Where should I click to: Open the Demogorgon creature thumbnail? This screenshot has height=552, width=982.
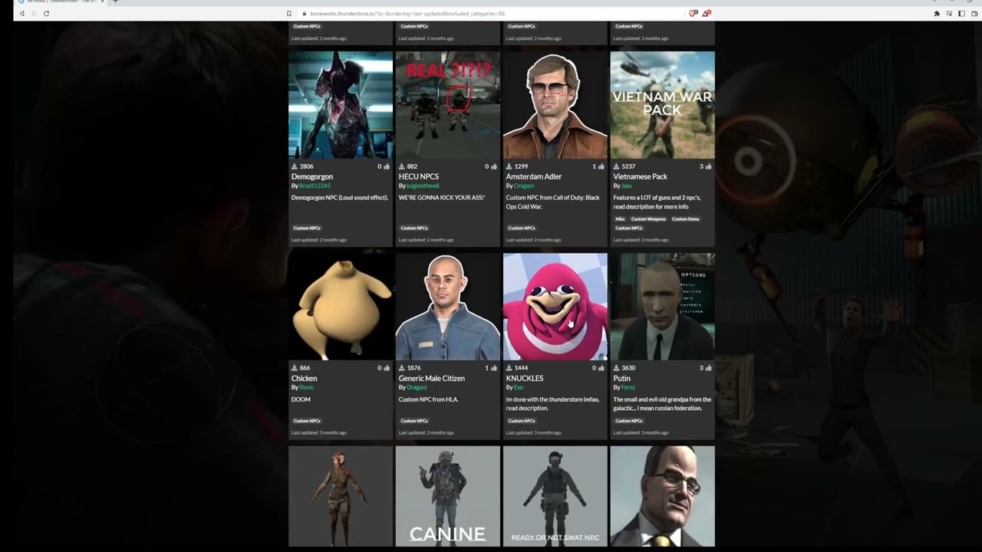(341, 105)
